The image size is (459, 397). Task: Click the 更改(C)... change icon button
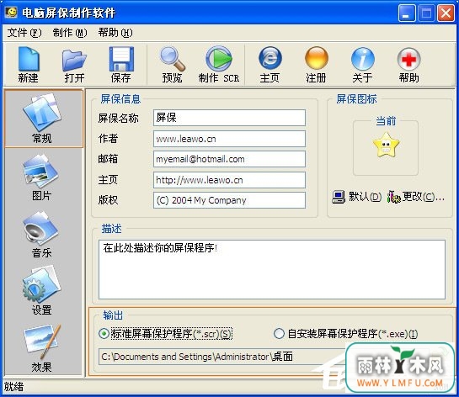[x=416, y=197]
